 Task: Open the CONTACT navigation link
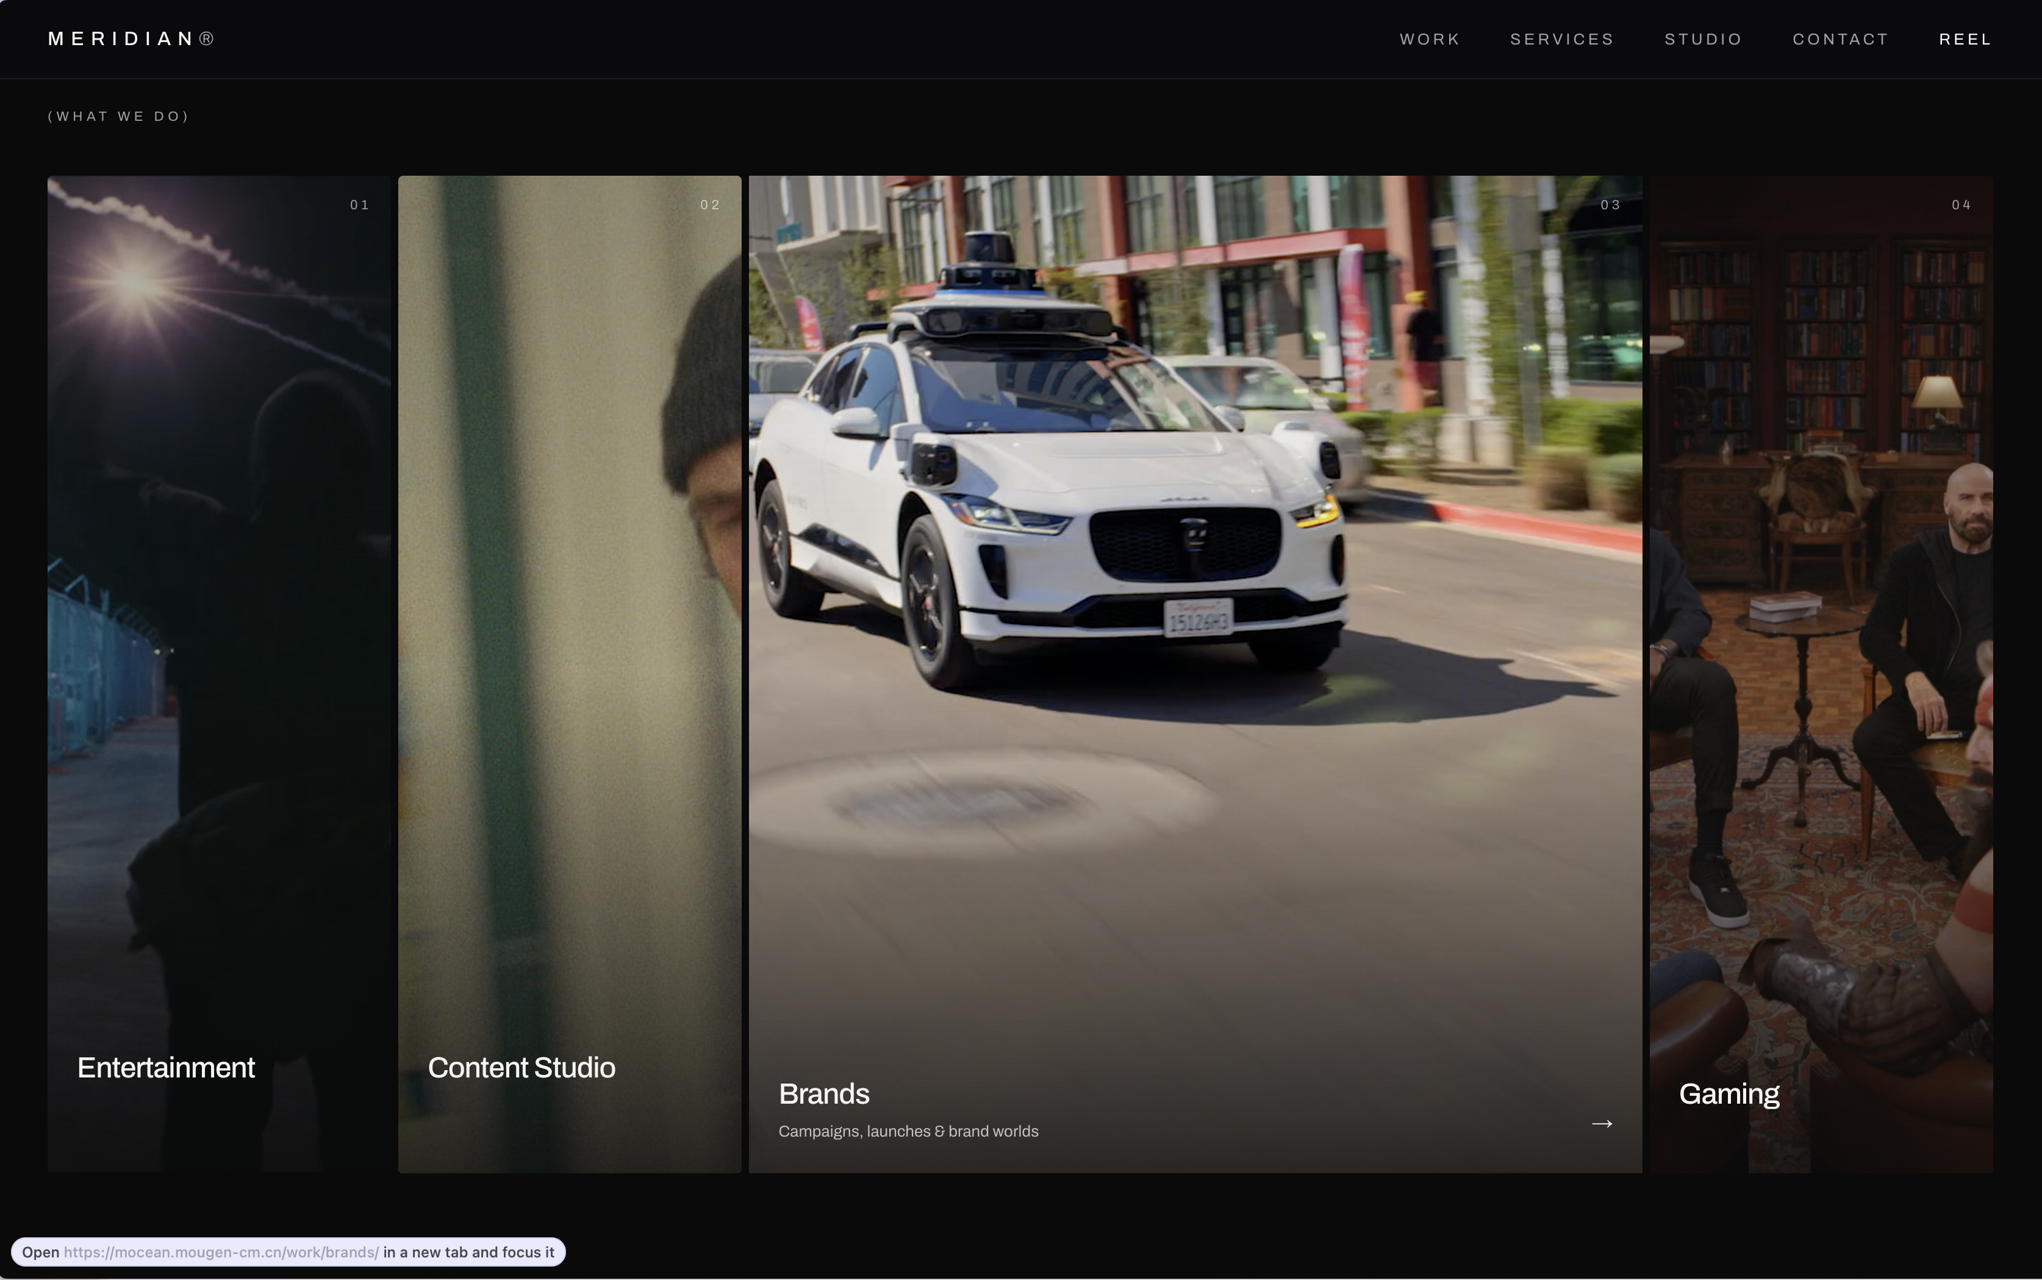tap(1841, 39)
